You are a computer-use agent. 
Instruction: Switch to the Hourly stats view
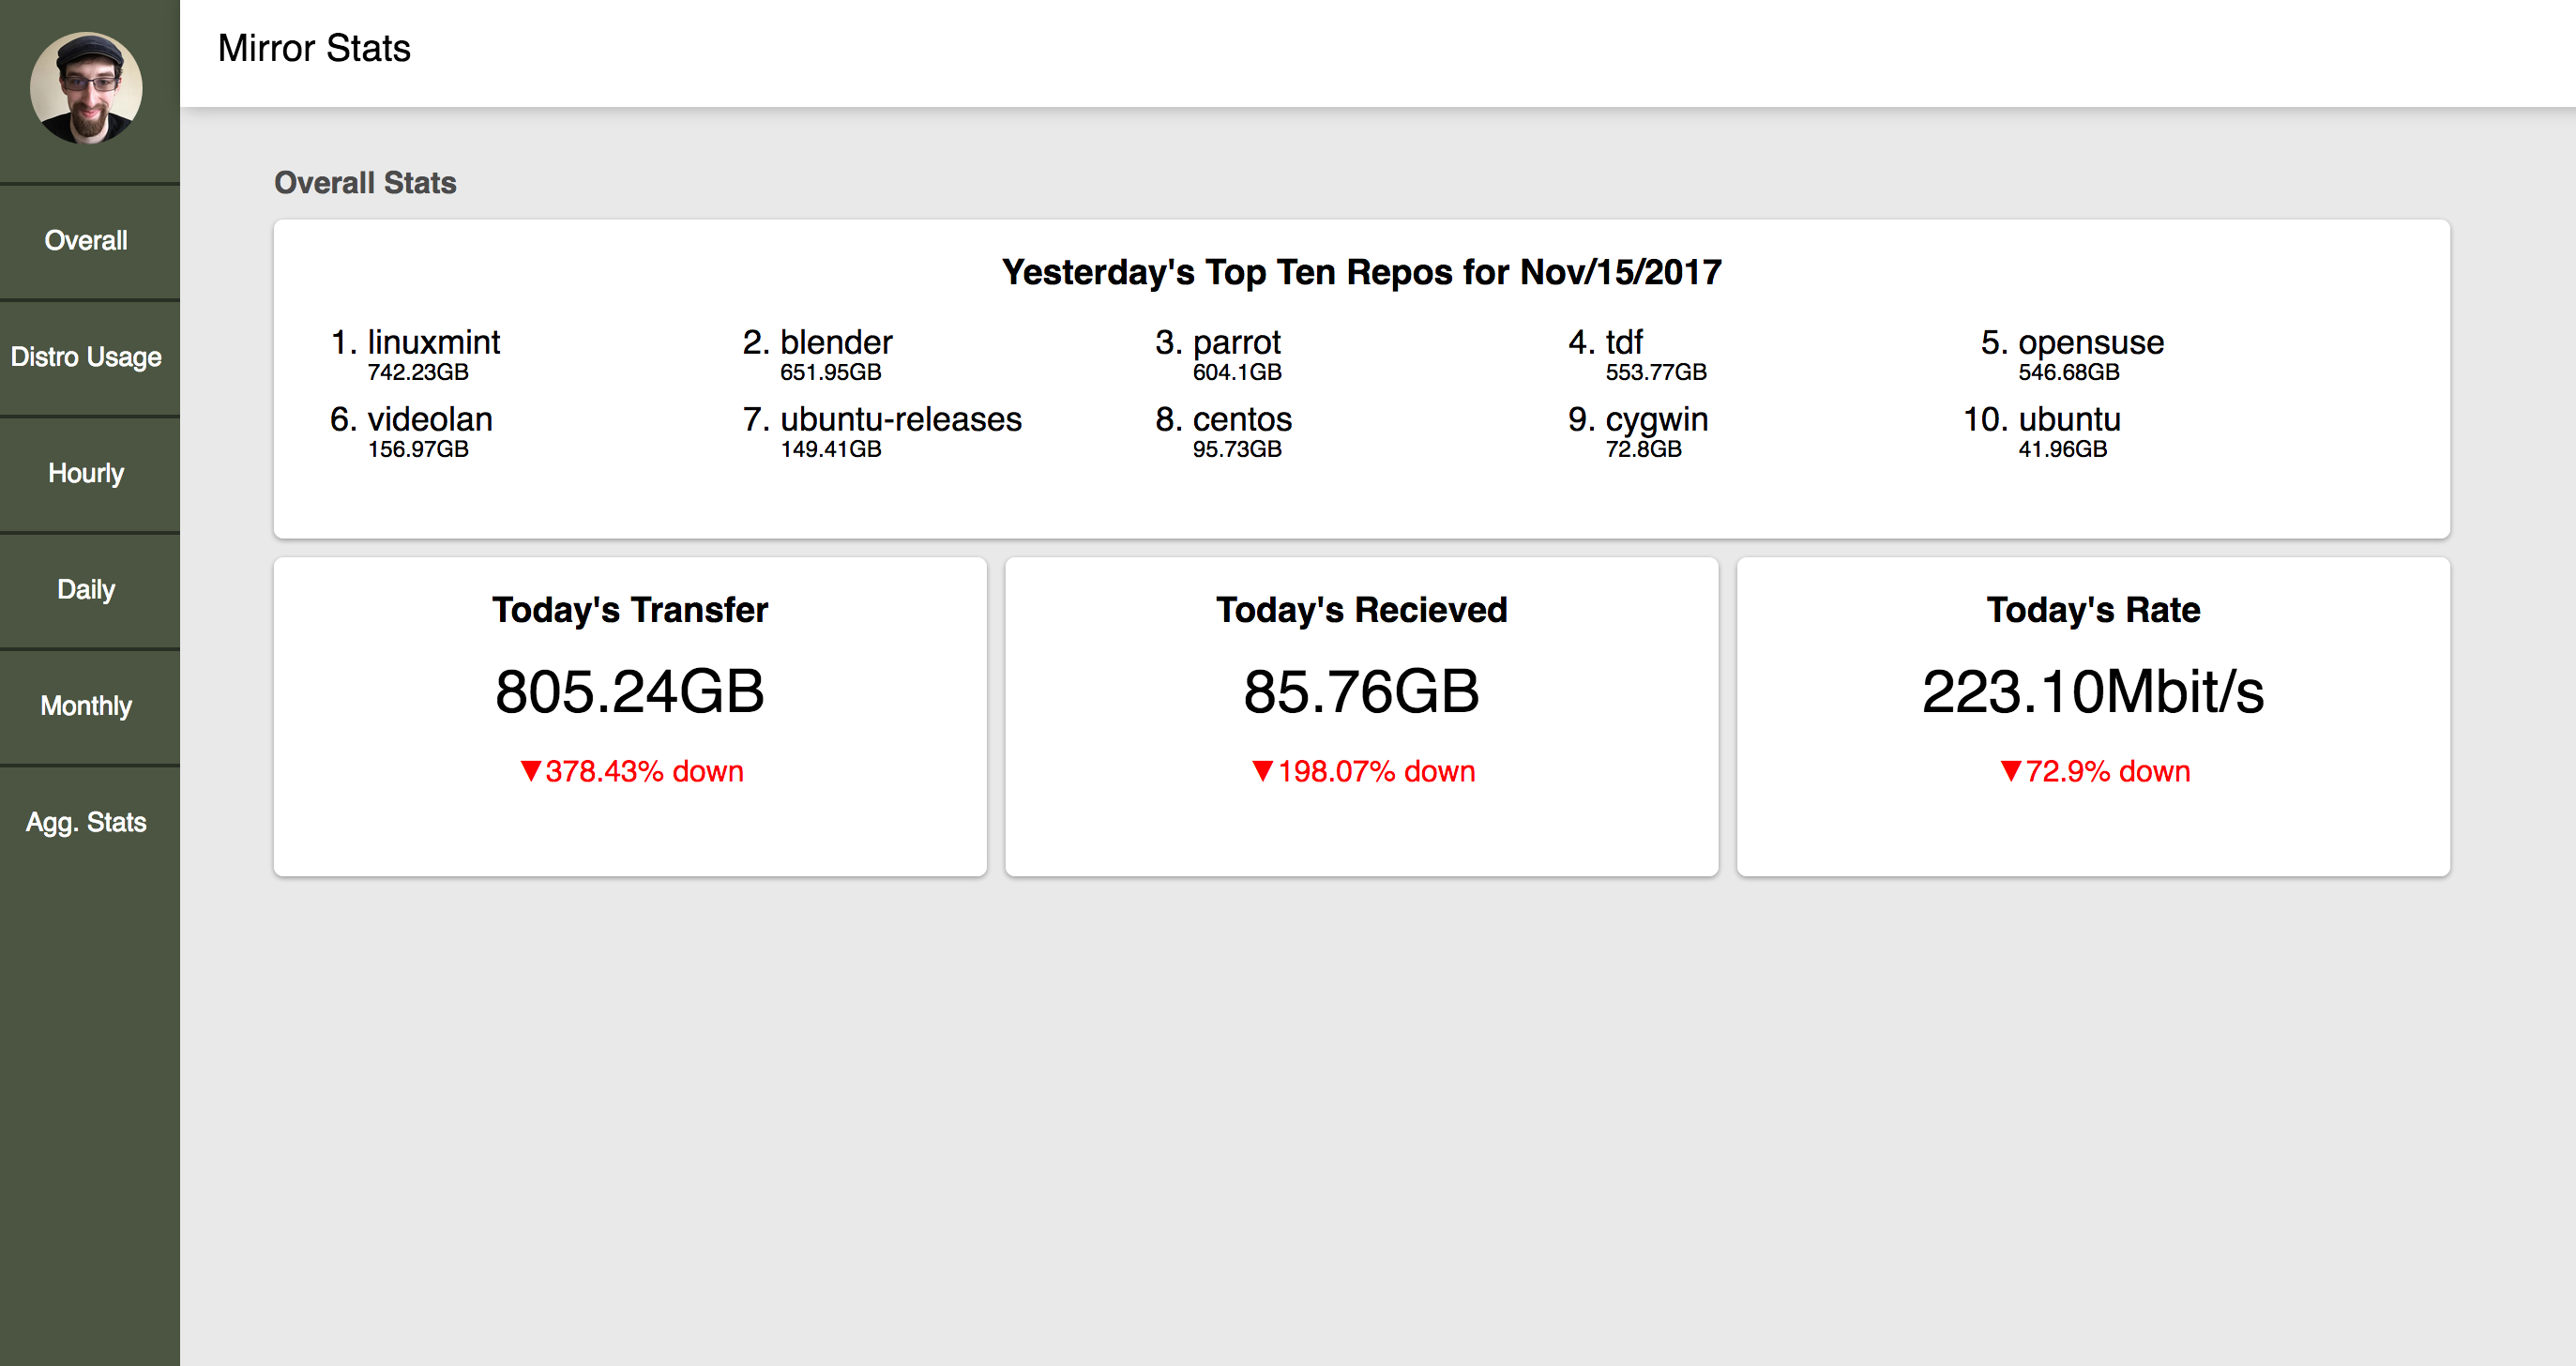86,473
